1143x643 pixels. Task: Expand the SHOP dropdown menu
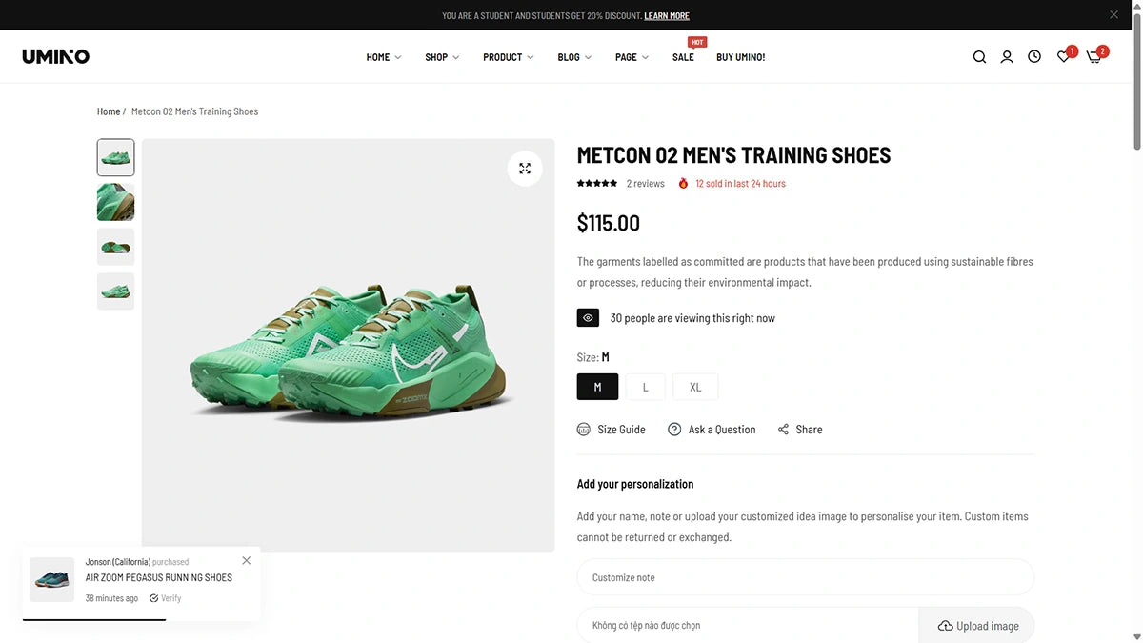click(436, 57)
